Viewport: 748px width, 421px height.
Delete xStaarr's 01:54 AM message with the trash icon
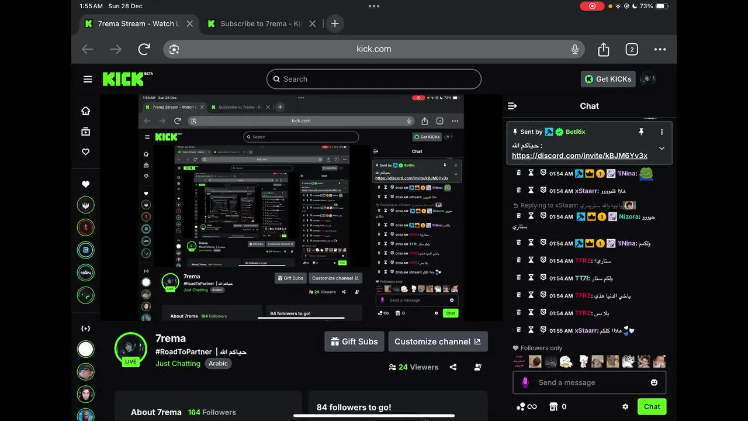[x=518, y=191]
